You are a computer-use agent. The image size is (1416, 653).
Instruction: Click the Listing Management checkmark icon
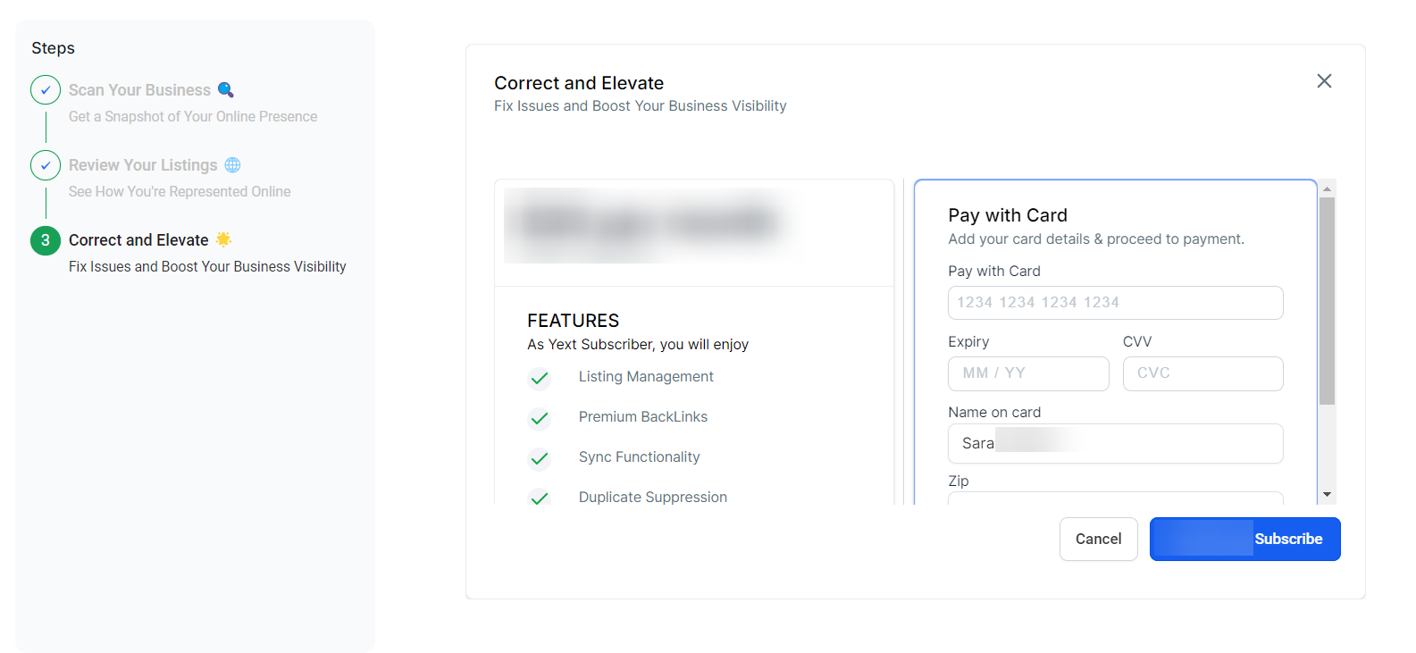540,379
